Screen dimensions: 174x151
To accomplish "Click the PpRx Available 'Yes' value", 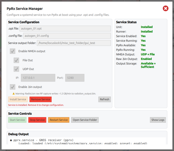I will (143, 45).
